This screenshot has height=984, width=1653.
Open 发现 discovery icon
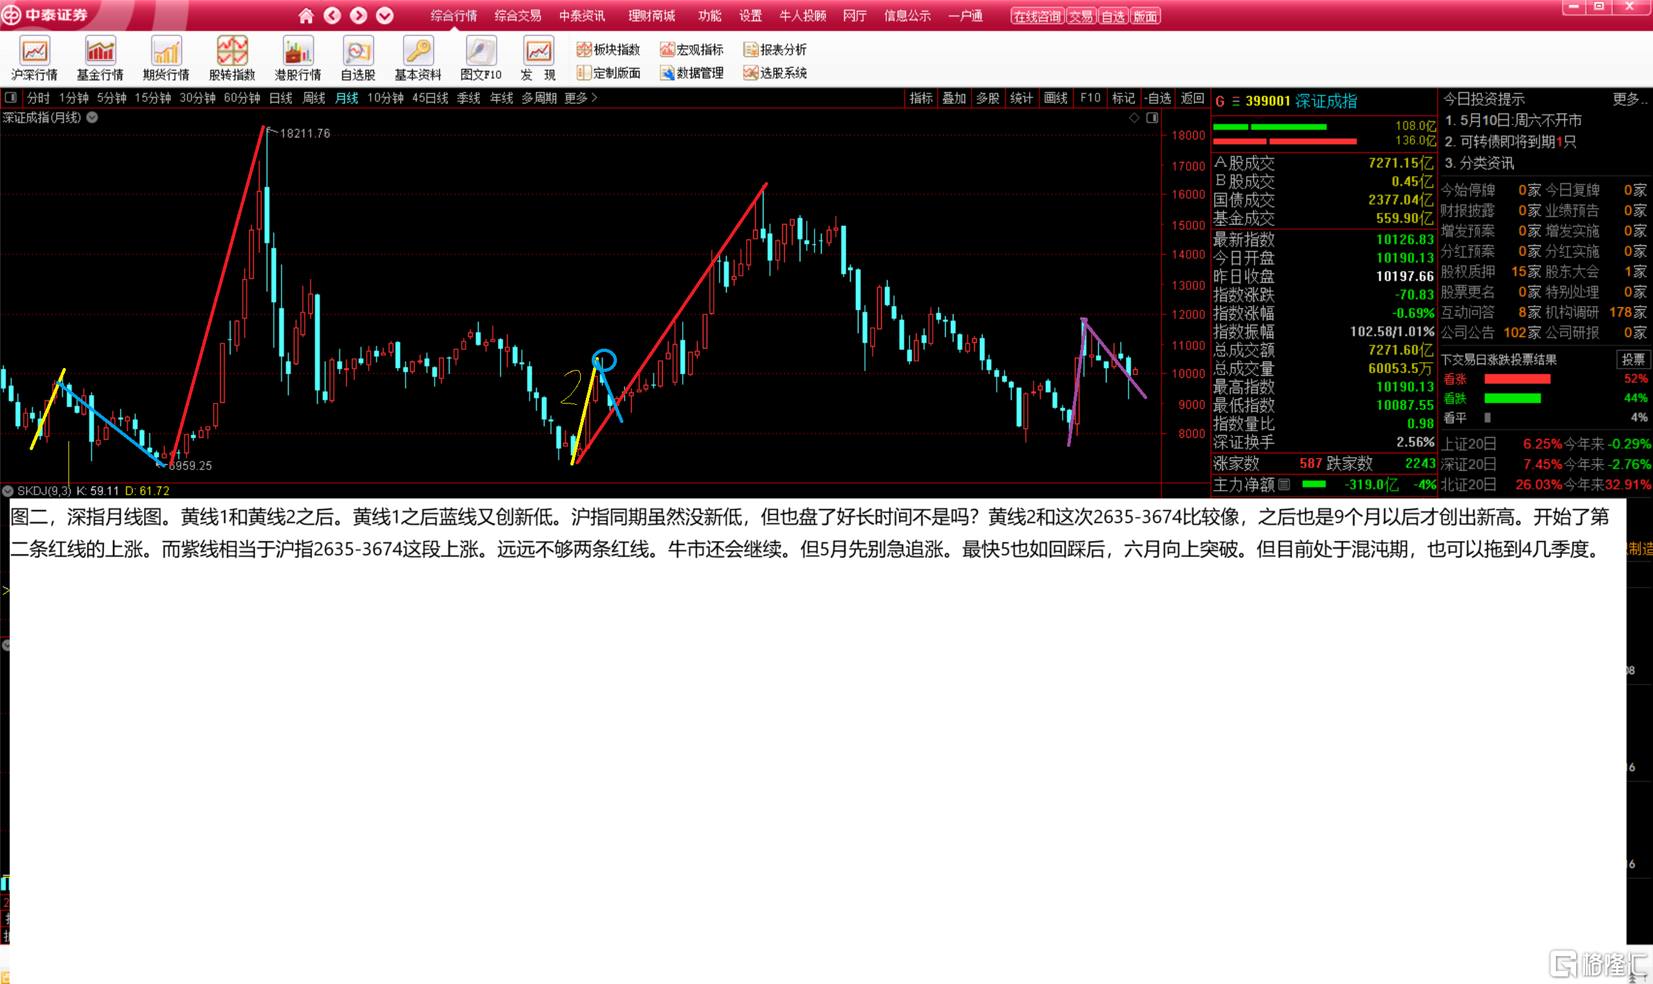click(538, 58)
